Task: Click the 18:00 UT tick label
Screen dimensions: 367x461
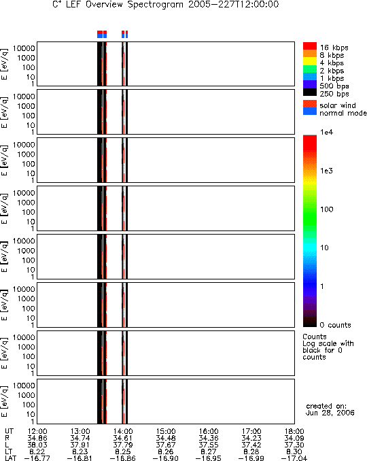Action: pos(294,431)
